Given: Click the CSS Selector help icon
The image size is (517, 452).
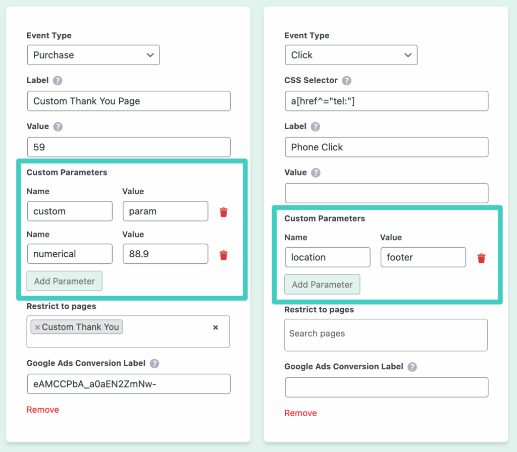Looking at the screenshot, I should click(x=346, y=80).
